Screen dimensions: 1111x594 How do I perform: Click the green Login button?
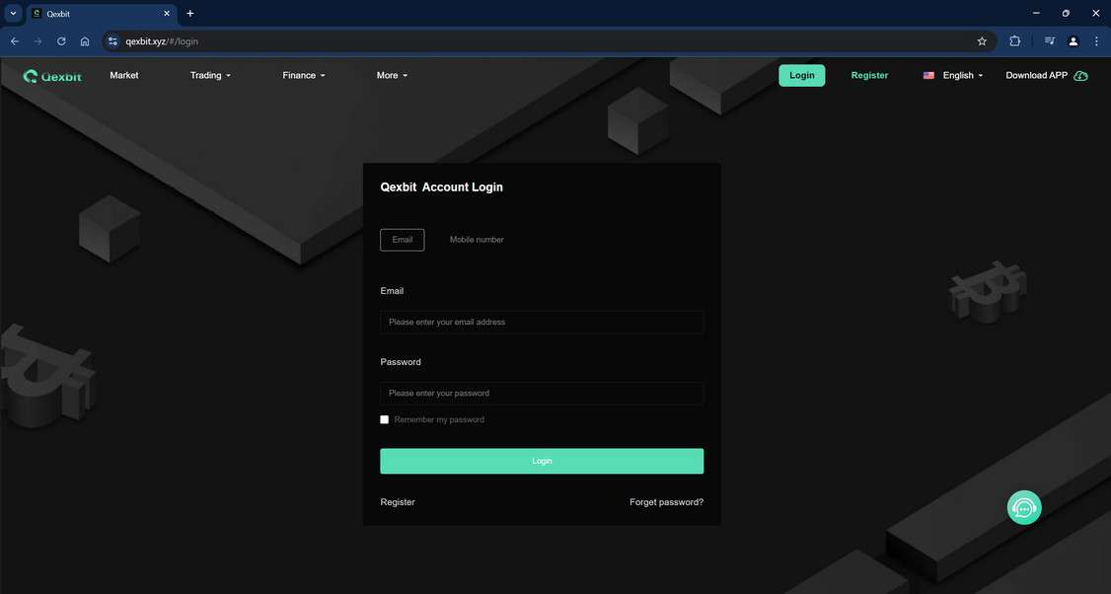coord(542,461)
